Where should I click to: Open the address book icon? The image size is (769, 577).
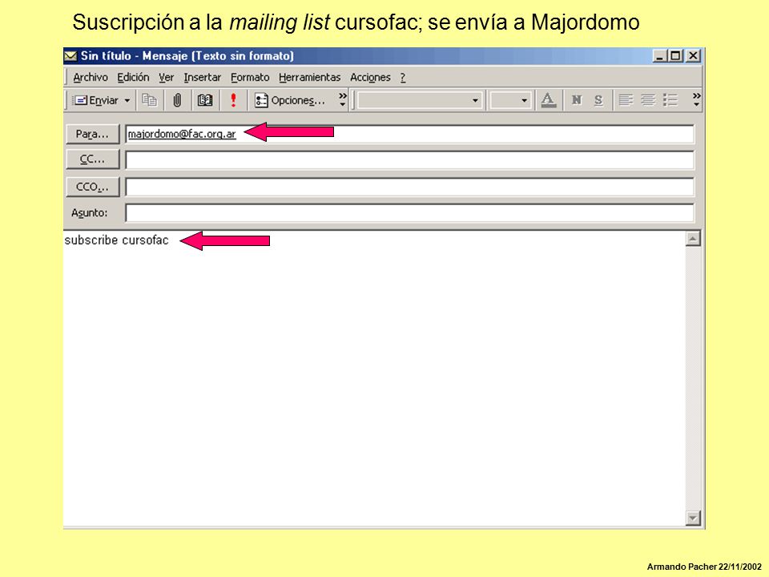(205, 101)
